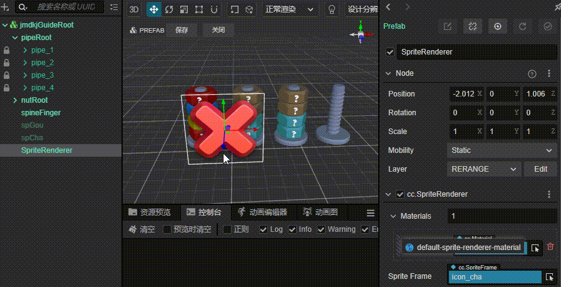Viewport: 561px width, 287px height.
Task: Open the hierarchy search type magnifier
Action: point(23,7)
